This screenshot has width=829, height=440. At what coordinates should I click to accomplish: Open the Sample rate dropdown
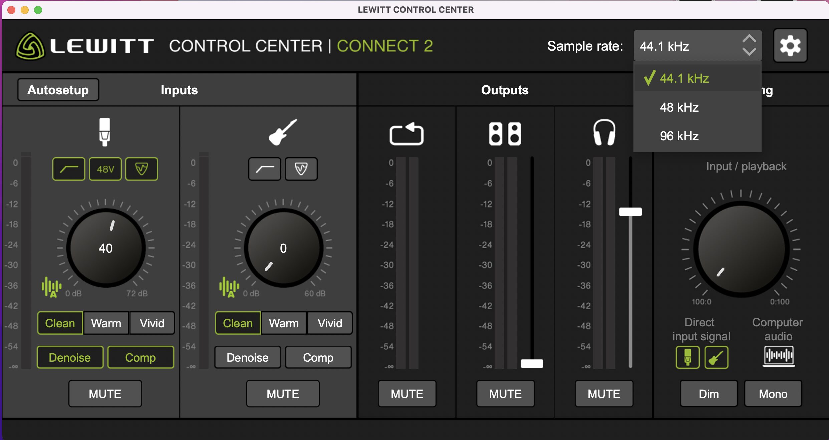698,46
